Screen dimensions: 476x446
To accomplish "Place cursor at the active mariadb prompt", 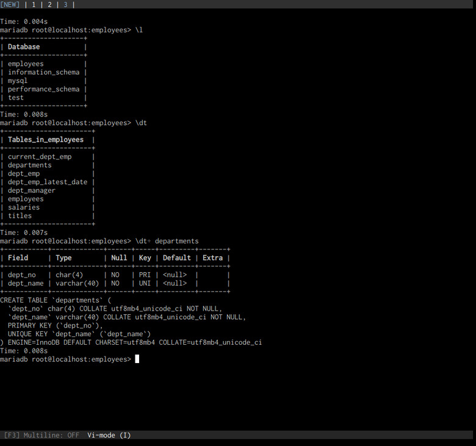I will pos(137,359).
